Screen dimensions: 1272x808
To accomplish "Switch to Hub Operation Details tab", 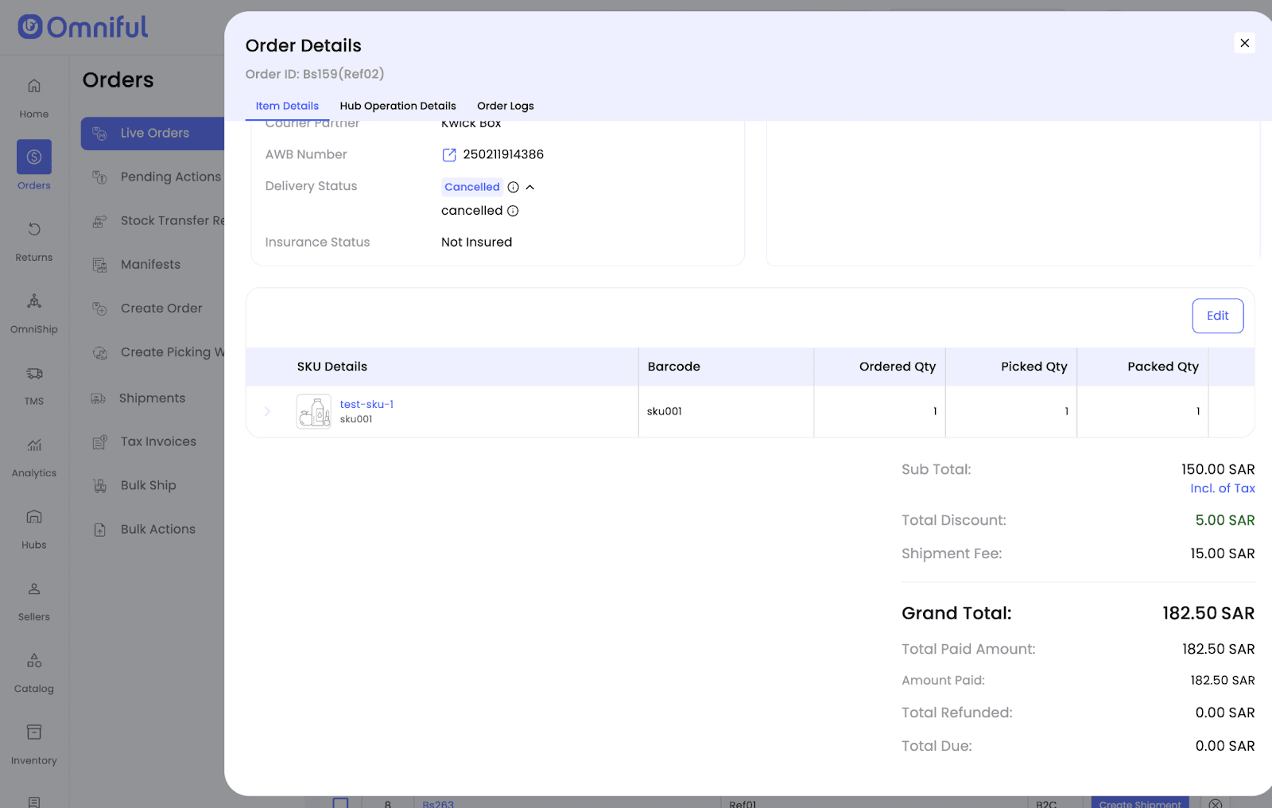I will point(397,106).
